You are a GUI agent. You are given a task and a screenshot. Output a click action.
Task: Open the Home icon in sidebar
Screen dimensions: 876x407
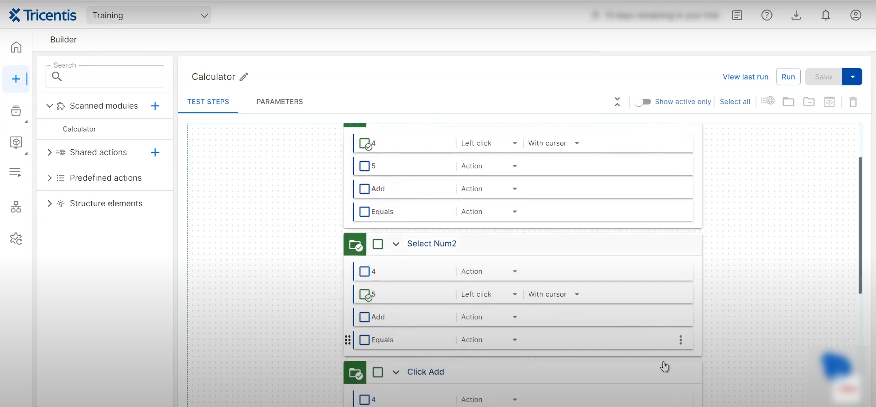pyautogui.click(x=16, y=47)
